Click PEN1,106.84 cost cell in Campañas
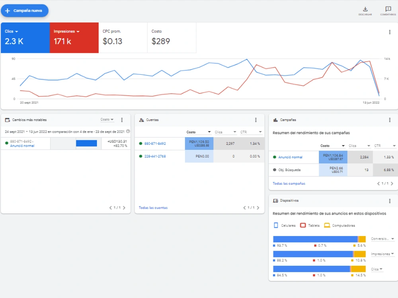398x298 pixels. (x=333, y=157)
